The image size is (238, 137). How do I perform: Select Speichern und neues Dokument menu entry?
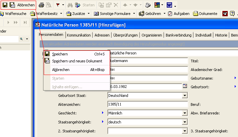(77, 61)
